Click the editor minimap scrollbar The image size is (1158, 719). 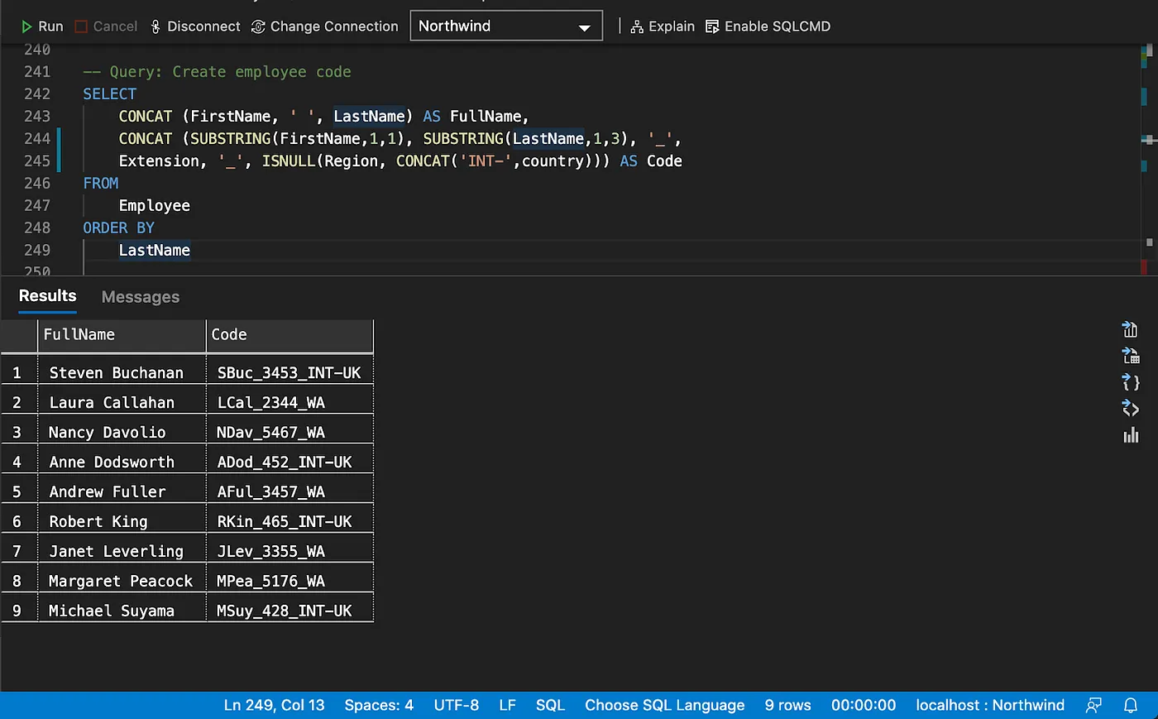pyautogui.click(x=1147, y=160)
